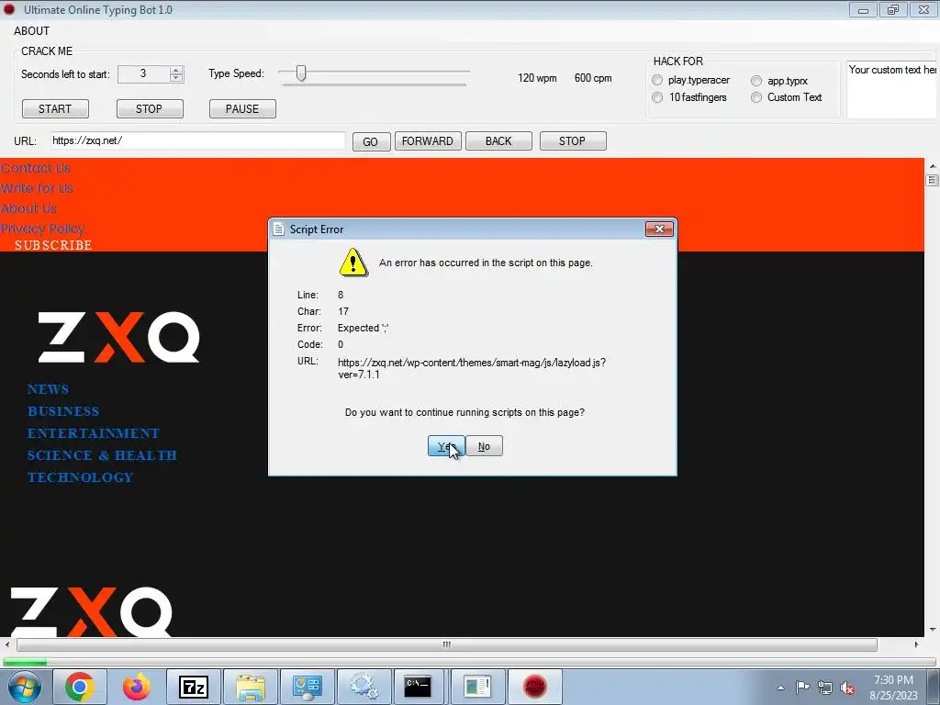This screenshot has width=940, height=705.
Task: Click the network tray icon
Action: pyautogui.click(x=825, y=688)
